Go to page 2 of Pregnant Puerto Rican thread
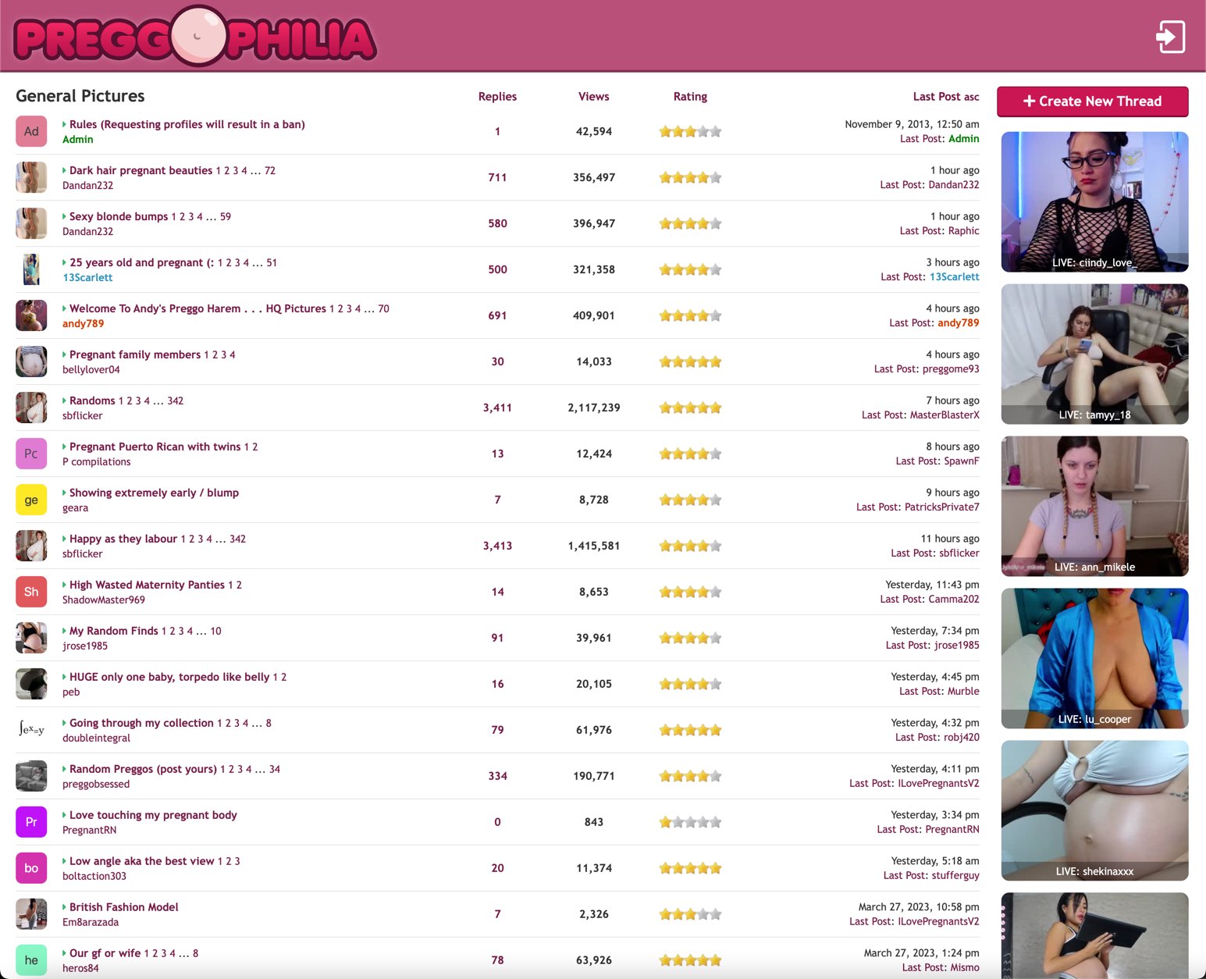This screenshot has width=1206, height=979. [x=254, y=447]
